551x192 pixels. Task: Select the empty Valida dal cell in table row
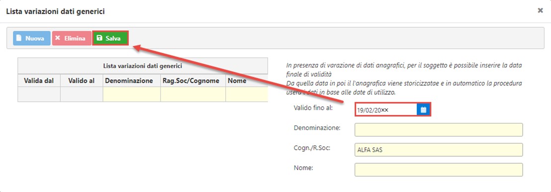39,95
